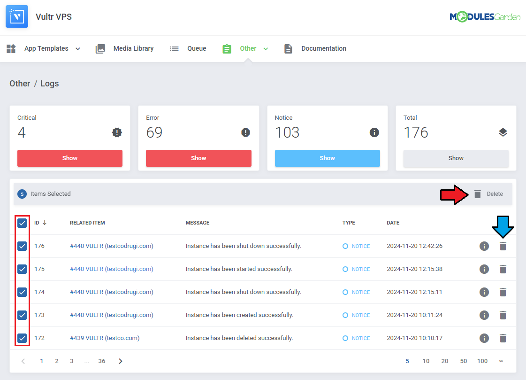This screenshot has width=526, height=380.
Task: Delete log entry 172 with trash icon
Action: 503,338
